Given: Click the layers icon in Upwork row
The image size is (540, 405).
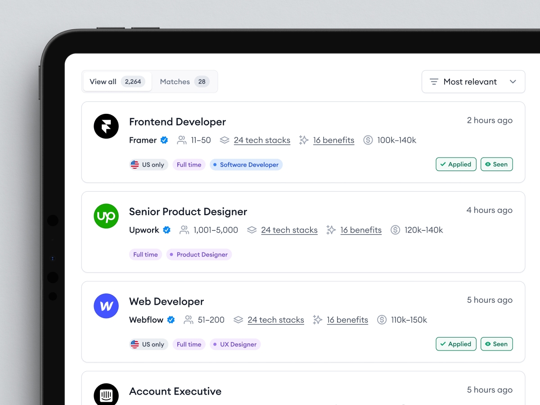Looking at the screenshot, I should [252, 230].
